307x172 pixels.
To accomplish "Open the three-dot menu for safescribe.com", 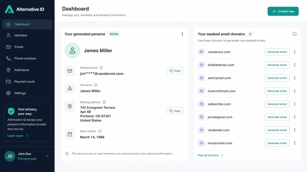I will click(x=295, y=104).
